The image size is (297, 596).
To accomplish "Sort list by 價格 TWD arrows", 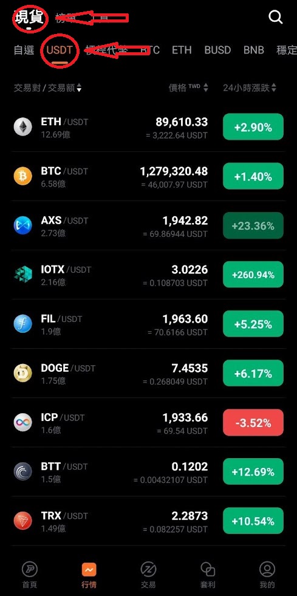I will 205,88.
